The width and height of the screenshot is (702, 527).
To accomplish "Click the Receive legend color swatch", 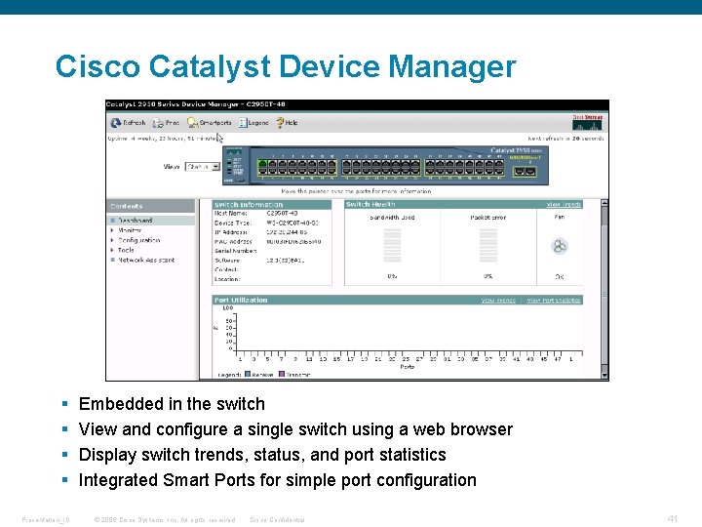I will (x=248, y=374).
